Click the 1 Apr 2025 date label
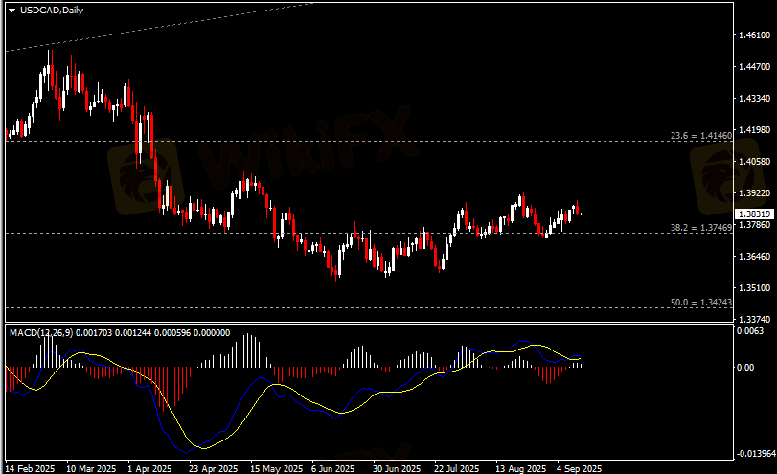 click(149, 468)
